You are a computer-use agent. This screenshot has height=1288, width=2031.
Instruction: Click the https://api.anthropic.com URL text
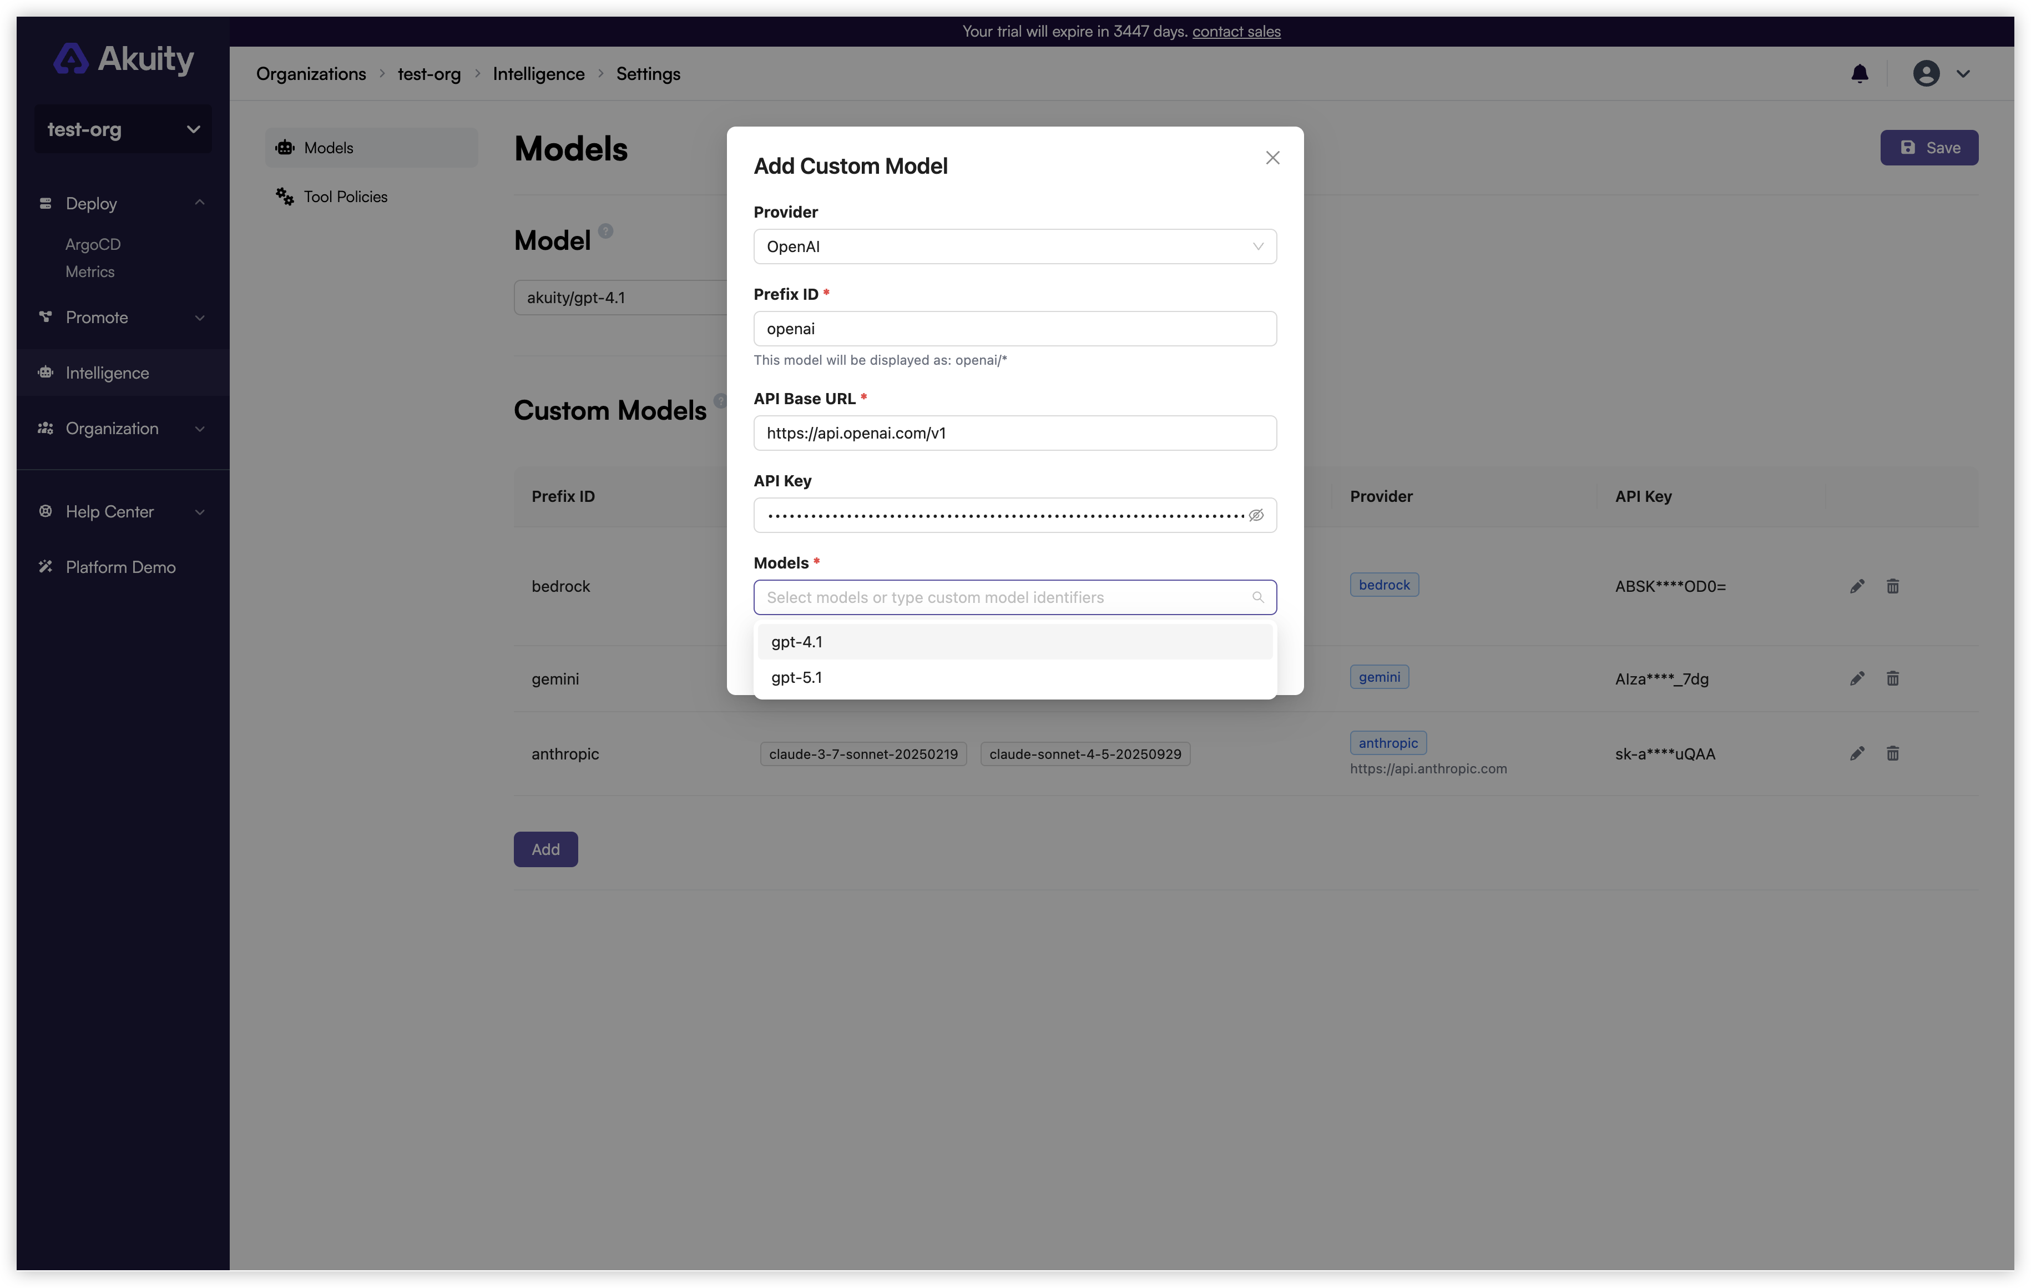pyautogui.click(x=1428, y=769)
